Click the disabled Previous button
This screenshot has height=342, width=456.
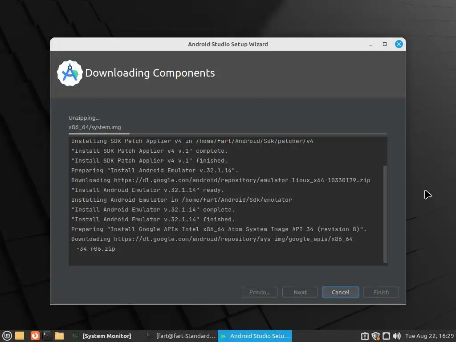point(260,292)
